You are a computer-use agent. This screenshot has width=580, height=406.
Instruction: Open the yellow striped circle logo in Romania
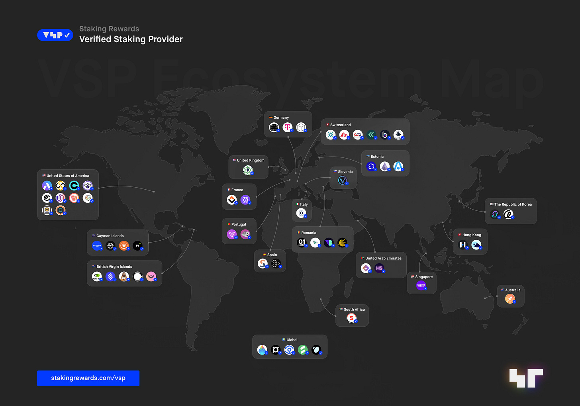click(343, 242)
